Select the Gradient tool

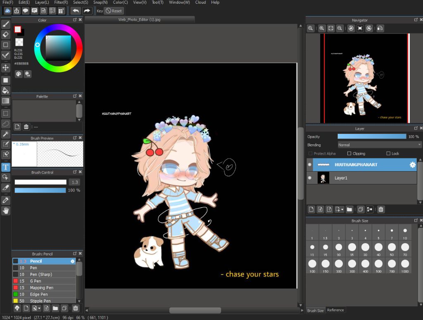click(6, 101)
